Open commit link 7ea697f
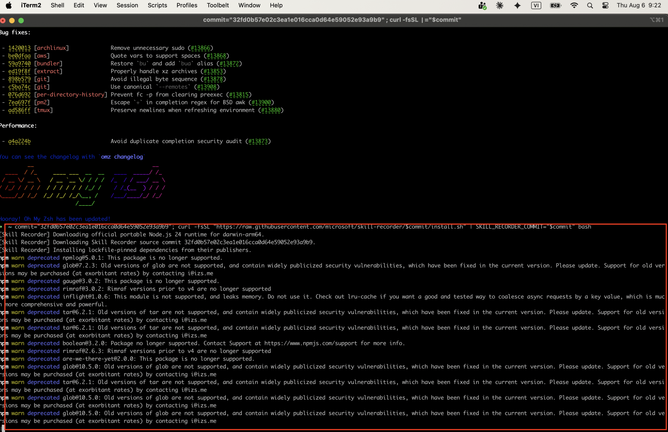This screenshot has width=668, height=432. pyautogui.click(x=19, y=102)
